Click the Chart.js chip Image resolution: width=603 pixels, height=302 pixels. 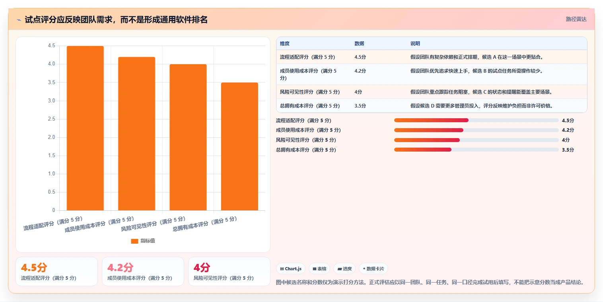291,269
